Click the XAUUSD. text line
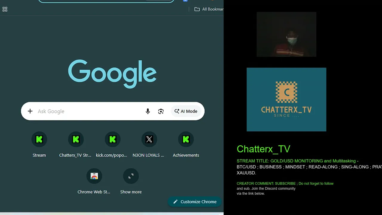The width and height of the screenshot is (382, 215). coord(246,173)
